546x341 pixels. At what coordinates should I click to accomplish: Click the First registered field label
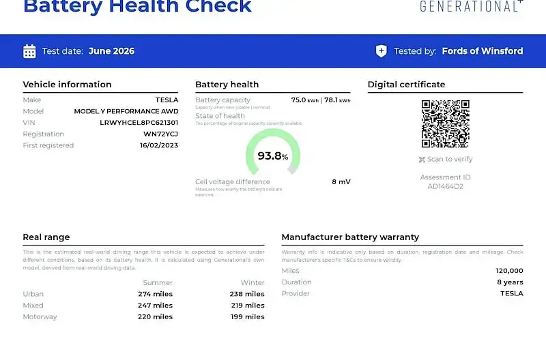pos(48,145)
